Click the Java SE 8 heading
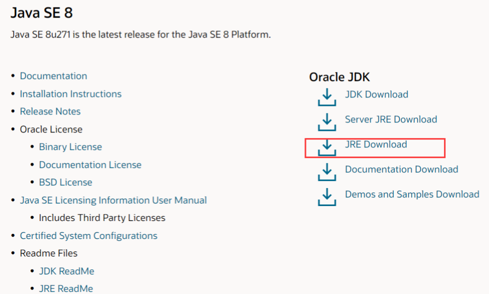The height and width of the screenshot is (294, 489). click(x=41, y=13)
